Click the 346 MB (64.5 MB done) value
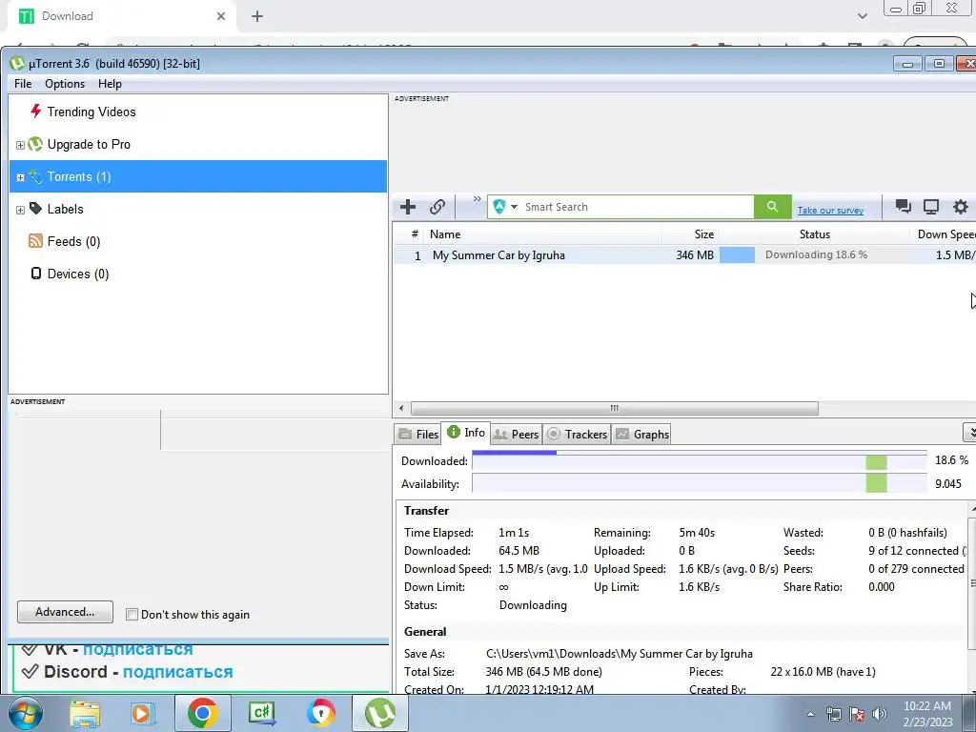The width and height of the screenshot is (976, 732). point(543,672)
